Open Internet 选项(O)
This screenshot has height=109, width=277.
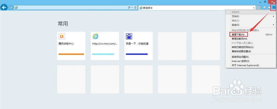pos(251,61)
